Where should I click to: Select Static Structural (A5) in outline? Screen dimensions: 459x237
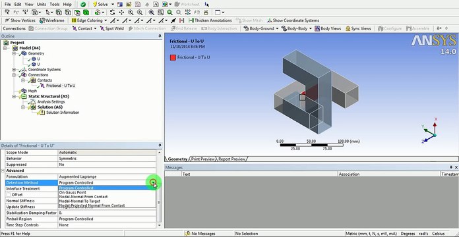(x=49, y=96)
